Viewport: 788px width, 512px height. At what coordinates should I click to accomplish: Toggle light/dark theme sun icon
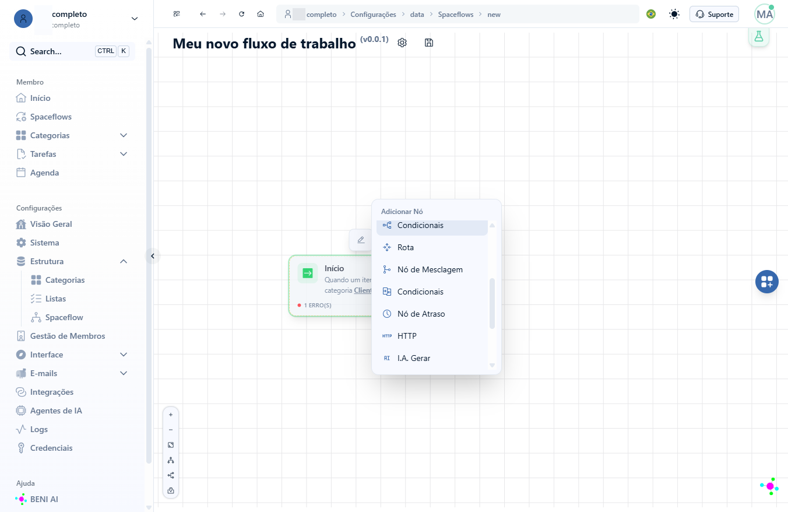click(x=674, y=14)
